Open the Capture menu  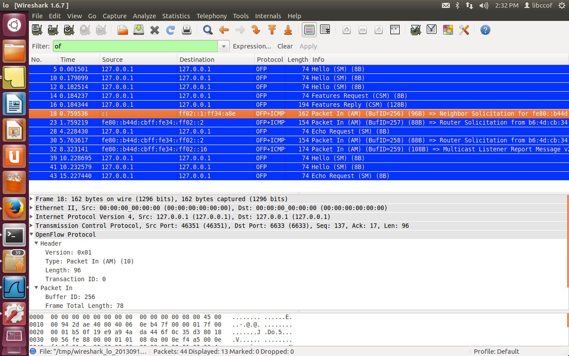click(x=115, y=16)
